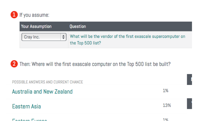The width and height of the screenshot is (203, 127).
Task: Click the upper dark gray side button
Action: pyautogui.click(x=189, y=80)
